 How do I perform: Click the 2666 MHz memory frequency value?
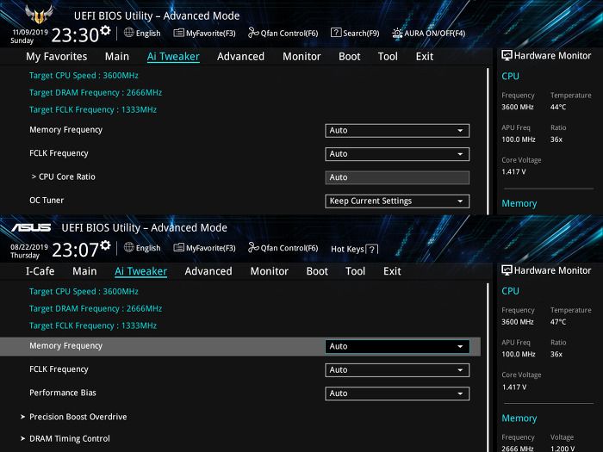[x=517, y=449]
